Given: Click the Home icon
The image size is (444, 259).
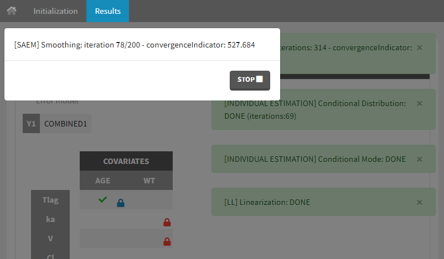Looking at the screenshot, I should pos(12,11).
